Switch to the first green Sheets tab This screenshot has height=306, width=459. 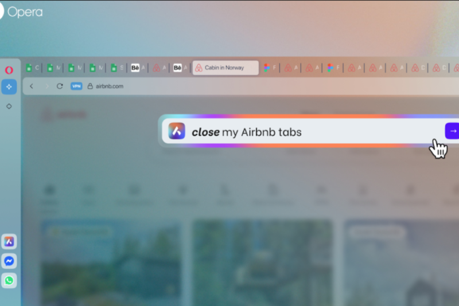click(x=33, y=68)
